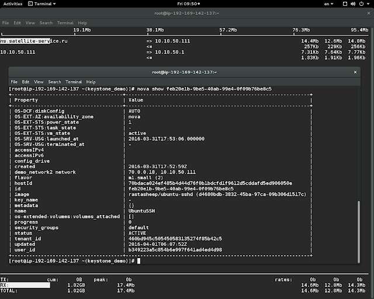
Task: Open Help menu in front terminal
Action: (x=91, y=82)
